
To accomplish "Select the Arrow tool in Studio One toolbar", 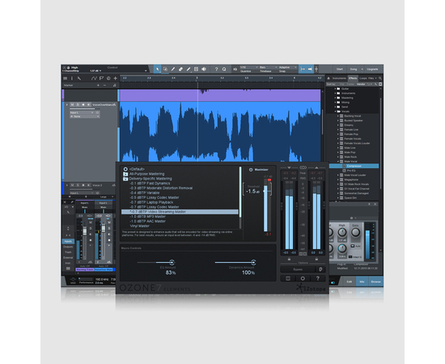I will [x=158, y=69].
